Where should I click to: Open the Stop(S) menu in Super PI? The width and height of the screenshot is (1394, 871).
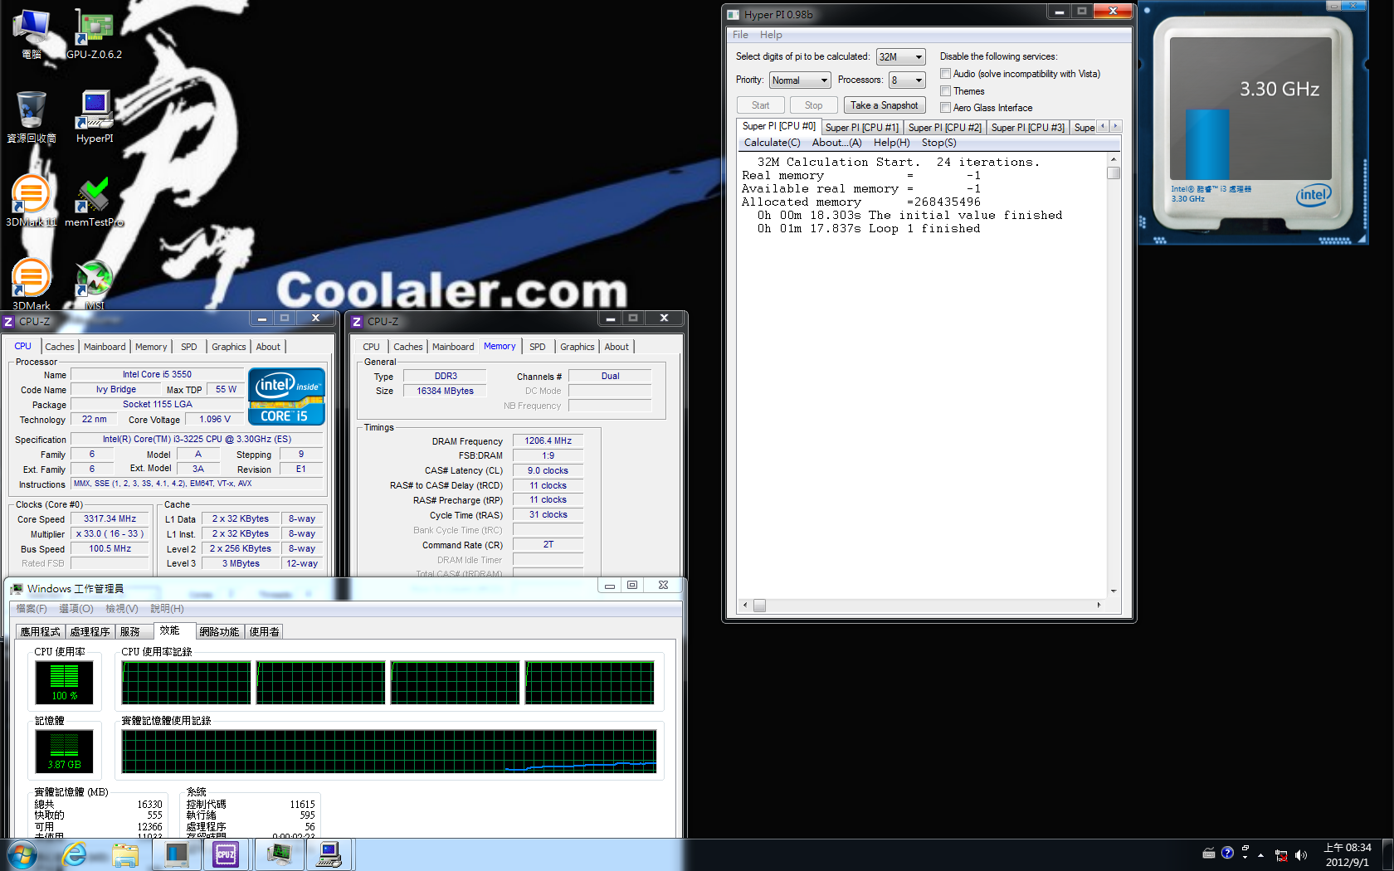pyautogui.click(x=938, y=143)
